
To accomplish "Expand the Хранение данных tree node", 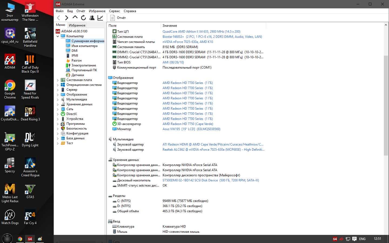I will [58, 104].
